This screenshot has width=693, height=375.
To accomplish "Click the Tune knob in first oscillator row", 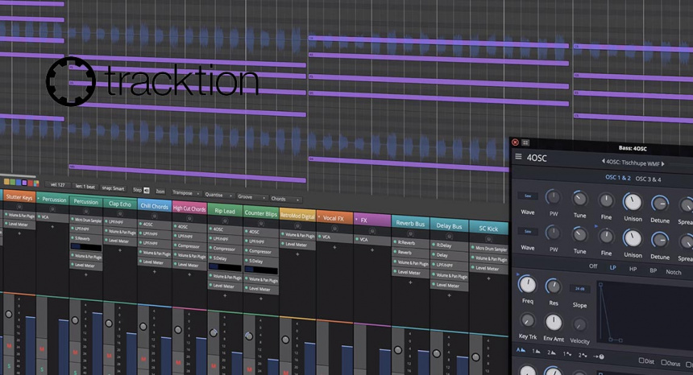I will tap(579, 199).
